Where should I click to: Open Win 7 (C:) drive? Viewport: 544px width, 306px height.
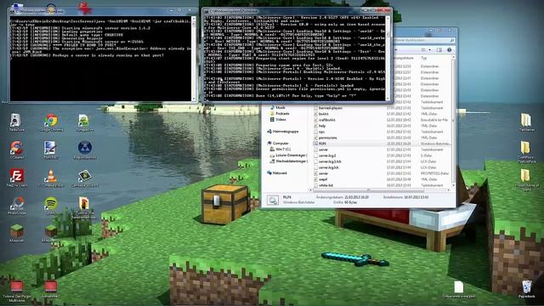pos(280,150)
